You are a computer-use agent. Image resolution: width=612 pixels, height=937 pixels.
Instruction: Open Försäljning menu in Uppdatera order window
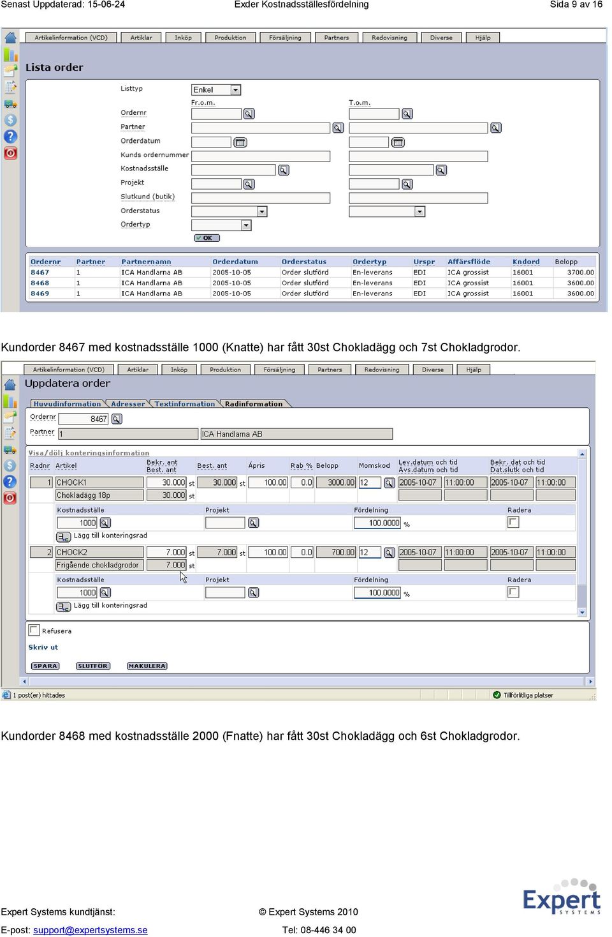coord(279,370)
